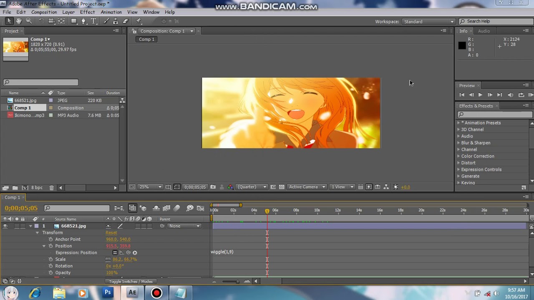The height and width of the screenshot is (300, 534).
Task: Click the 8 bpc color depth button
Action: click(x=37, y=188)
